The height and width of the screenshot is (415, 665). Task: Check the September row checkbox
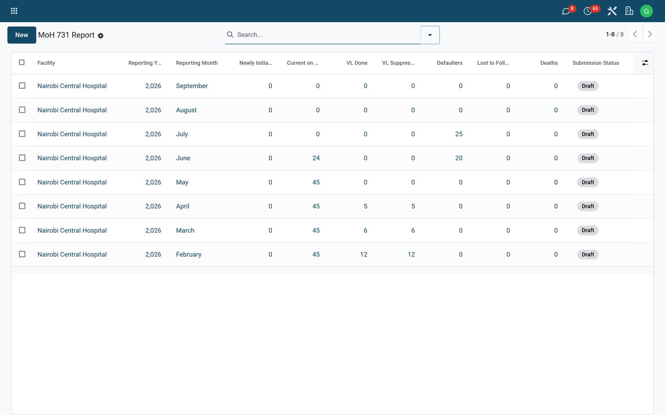tap(22, 85)
